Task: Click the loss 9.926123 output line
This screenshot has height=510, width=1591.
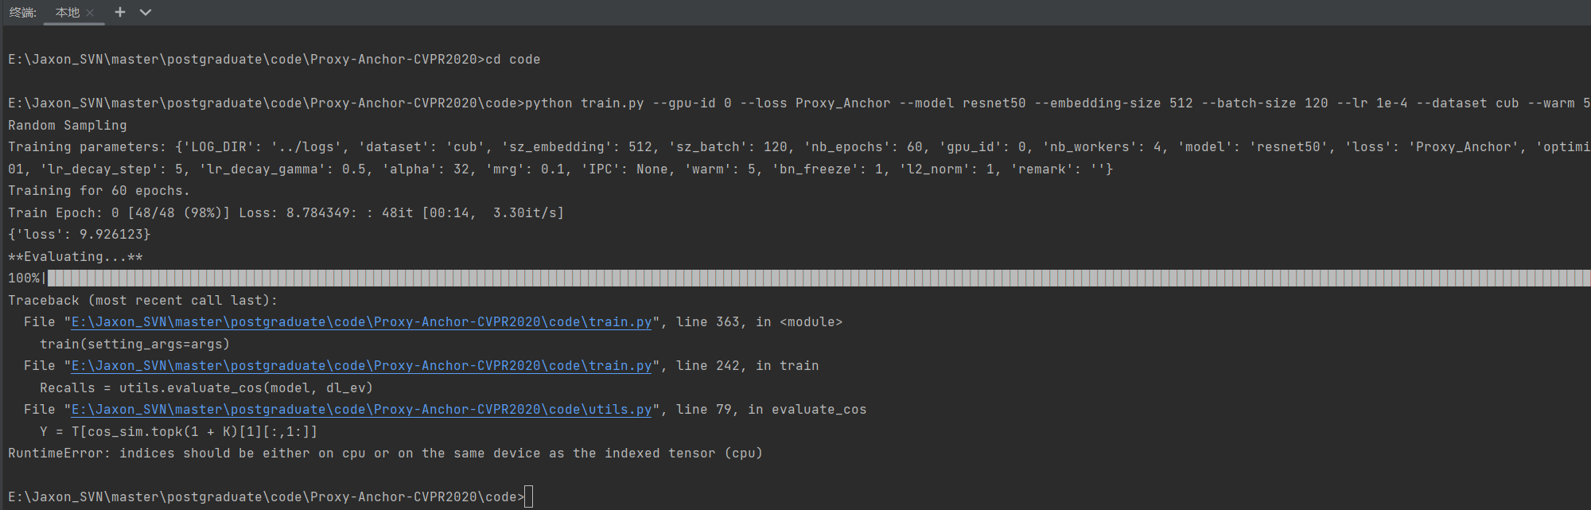Action: tap(80, 235)
